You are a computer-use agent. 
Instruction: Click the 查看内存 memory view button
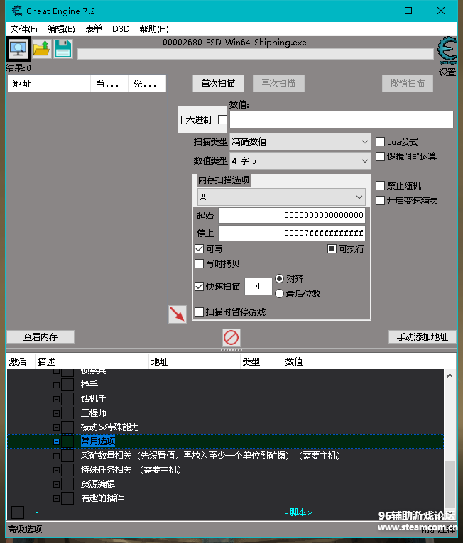click(40, 336)
